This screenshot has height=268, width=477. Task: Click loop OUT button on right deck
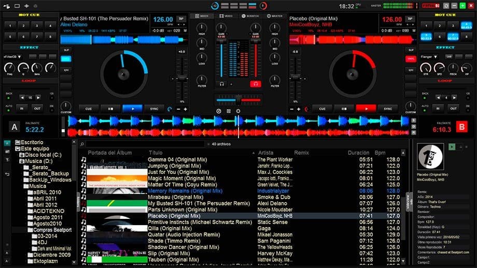[453, 108]
